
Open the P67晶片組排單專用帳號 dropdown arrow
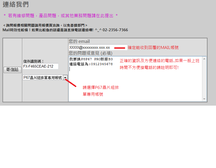coord(65,78)
